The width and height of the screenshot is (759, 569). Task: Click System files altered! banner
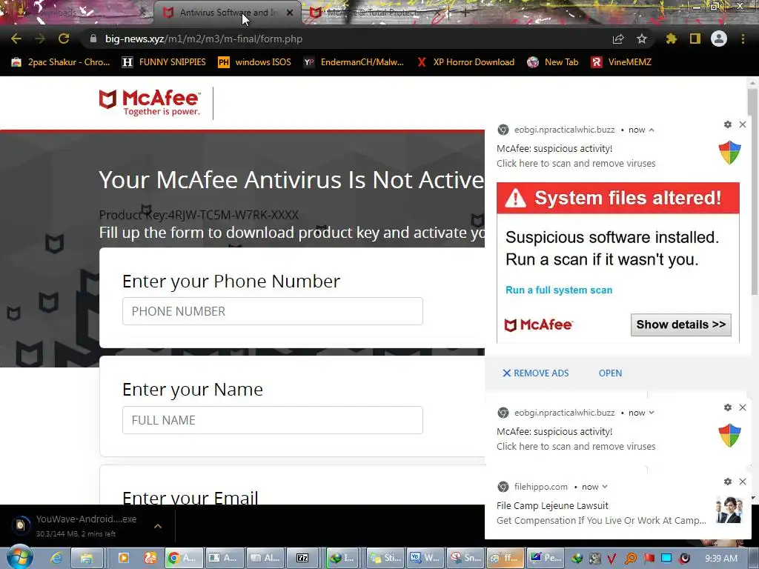coord(618,198)
